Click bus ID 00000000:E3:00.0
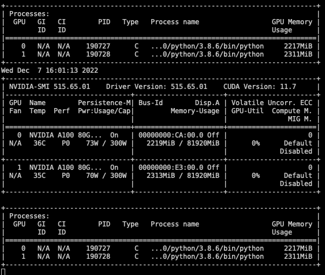Image resolution: width=325 pixels, height=275 pixels. [x=171, y=168]
